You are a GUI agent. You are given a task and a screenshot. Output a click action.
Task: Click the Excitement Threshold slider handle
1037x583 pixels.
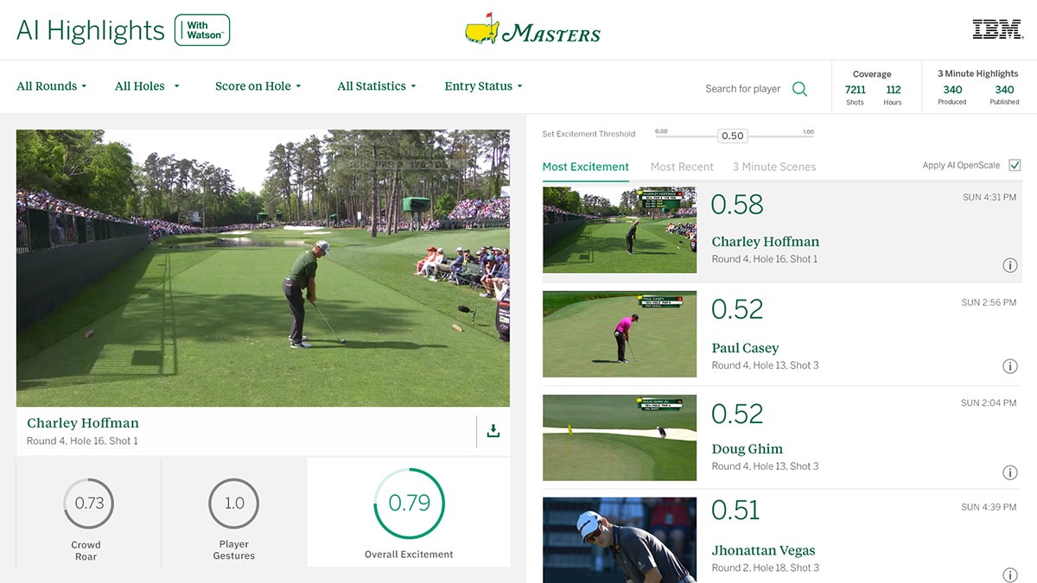(732, 136)
